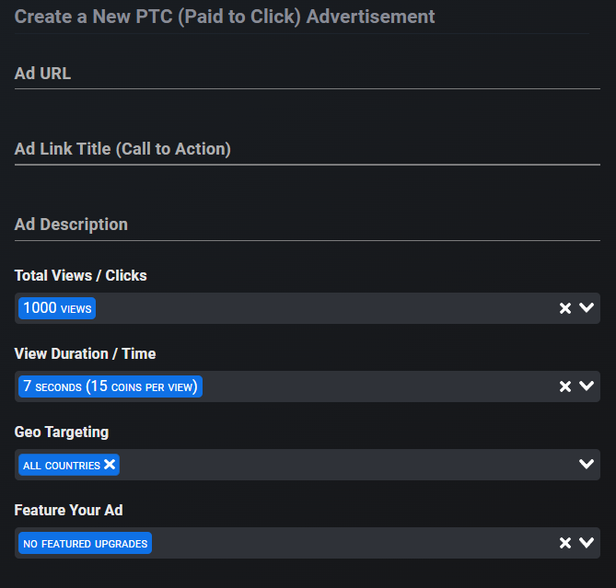Clear the 1000 Views selection
Image resolution: width=616 pixels, height=588 pixels.
565,308
